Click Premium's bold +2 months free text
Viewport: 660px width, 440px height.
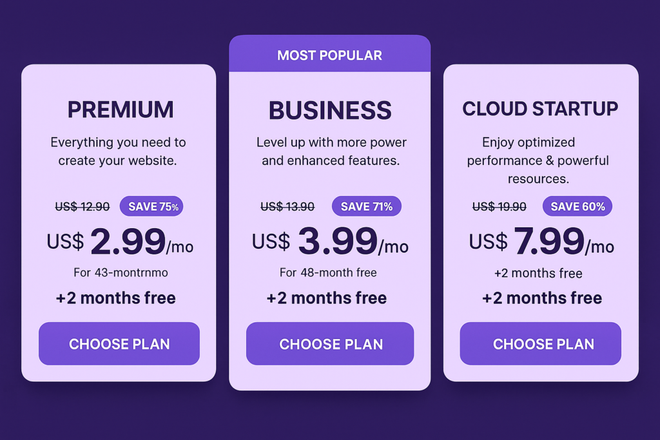[x=116, y=298]
